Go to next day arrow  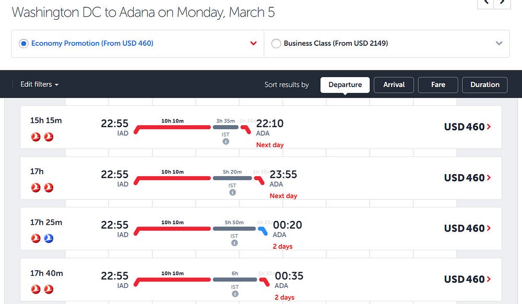(503, 3)
